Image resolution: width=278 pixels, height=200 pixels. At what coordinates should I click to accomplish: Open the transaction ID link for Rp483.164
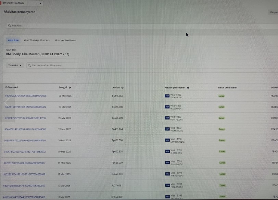tap(25, 129)
